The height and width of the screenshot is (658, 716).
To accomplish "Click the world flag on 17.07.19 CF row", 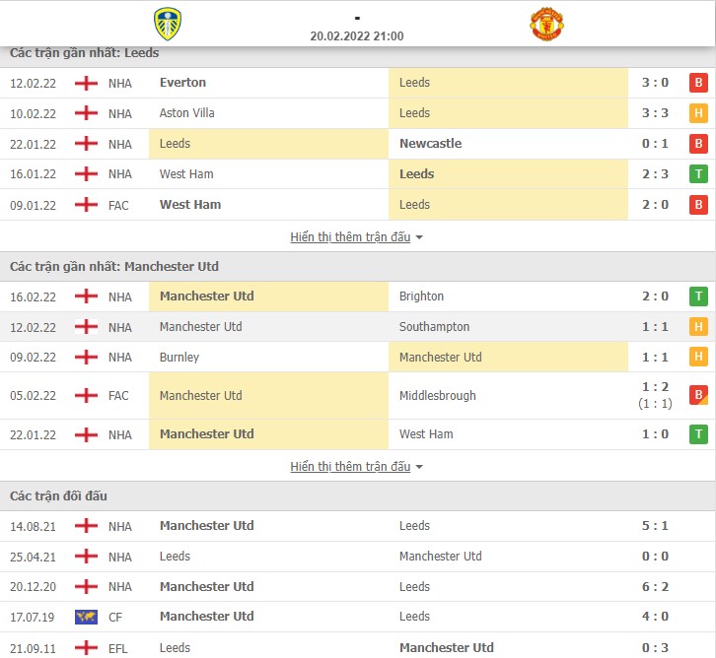I will [87, 617].
